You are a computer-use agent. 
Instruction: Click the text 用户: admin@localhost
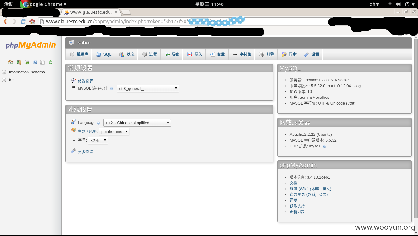[x=310, y=98]
